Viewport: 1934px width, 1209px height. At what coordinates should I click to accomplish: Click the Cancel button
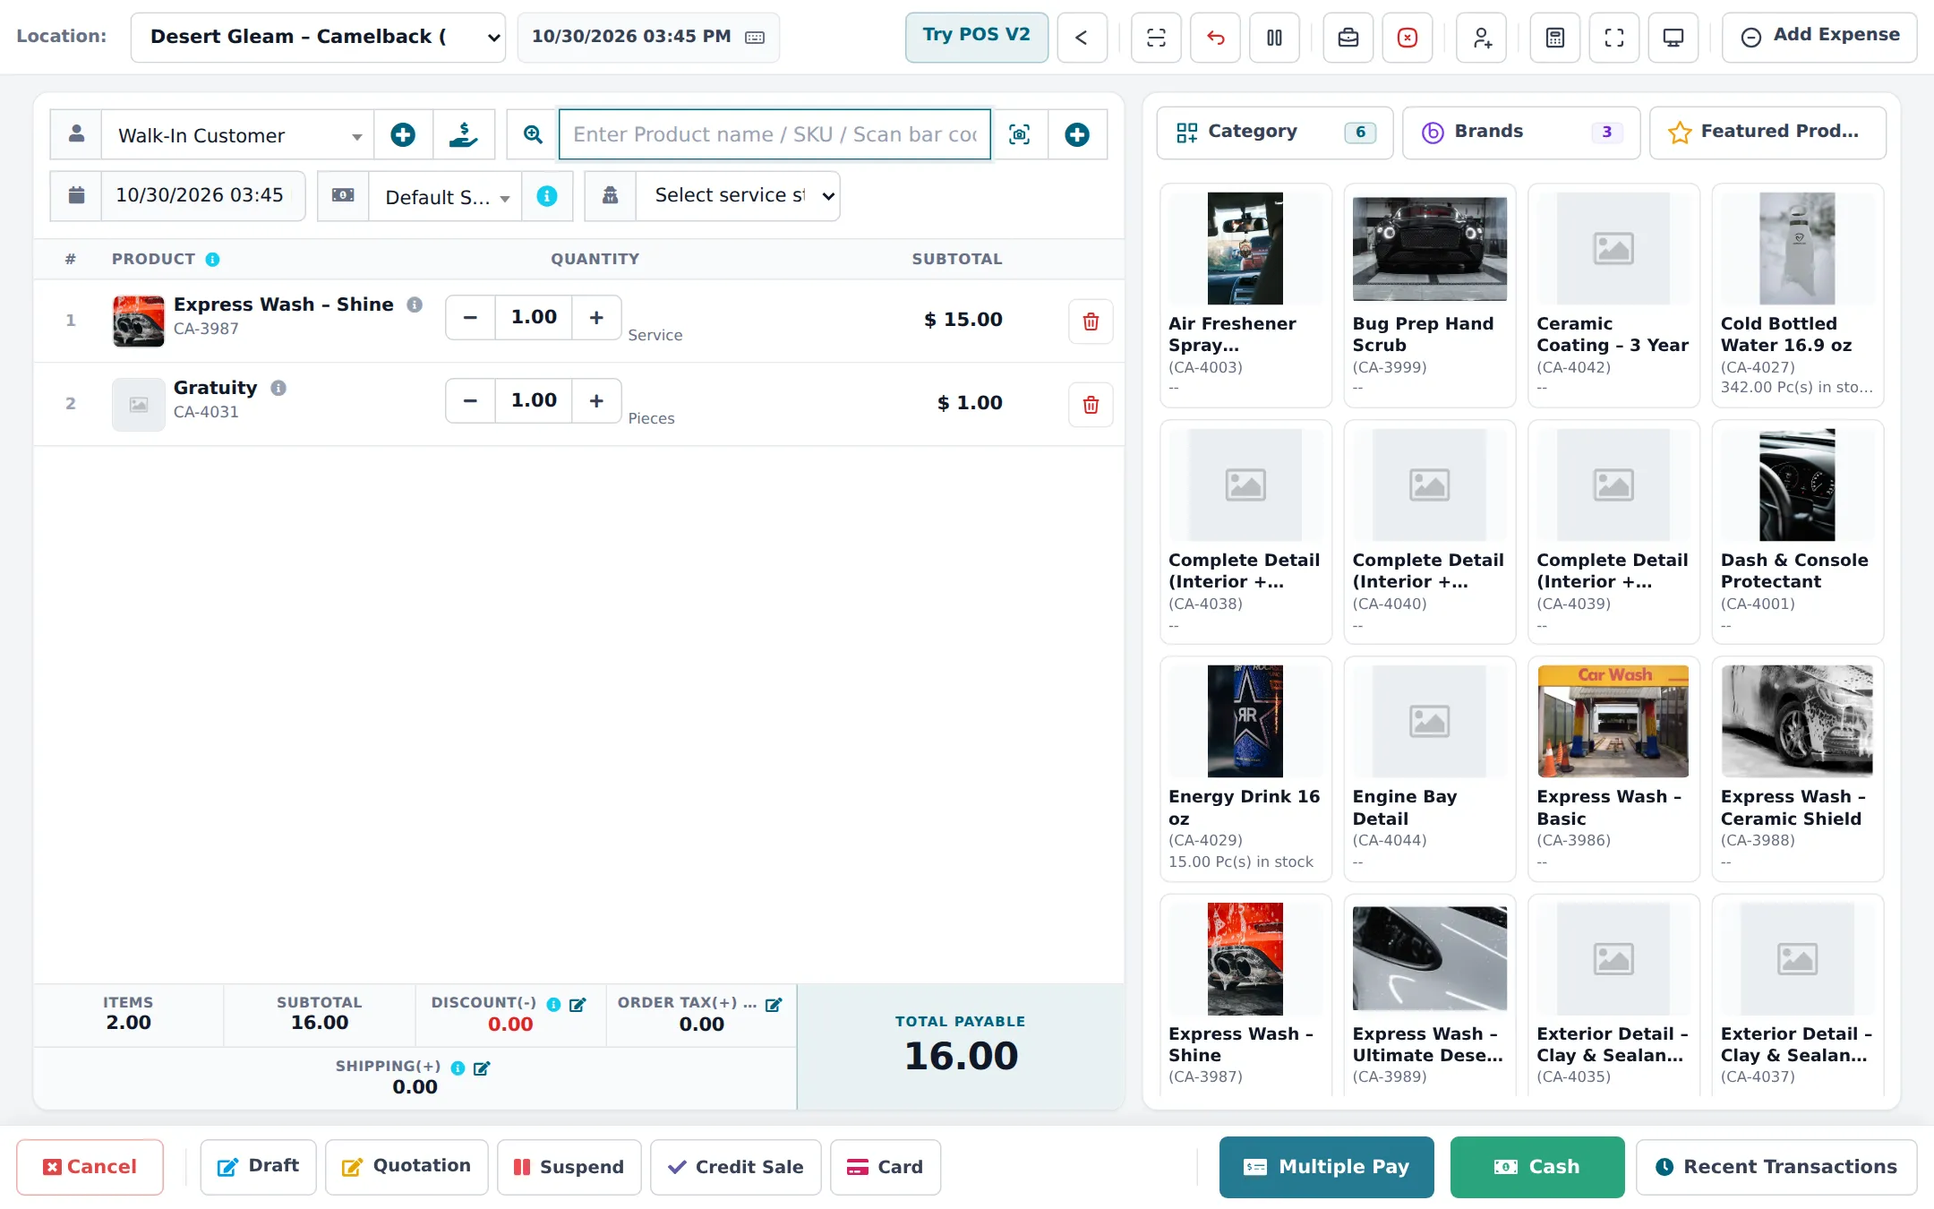tap(90, 1167)
